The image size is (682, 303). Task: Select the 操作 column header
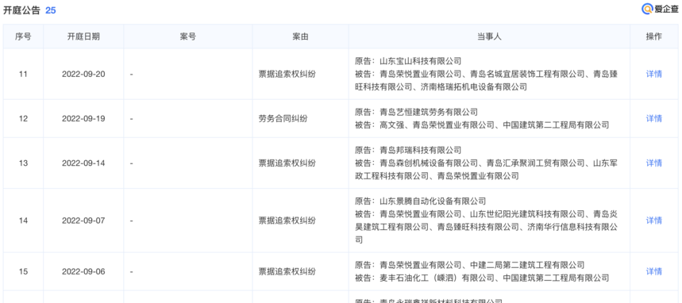click(x=653, y=36)
